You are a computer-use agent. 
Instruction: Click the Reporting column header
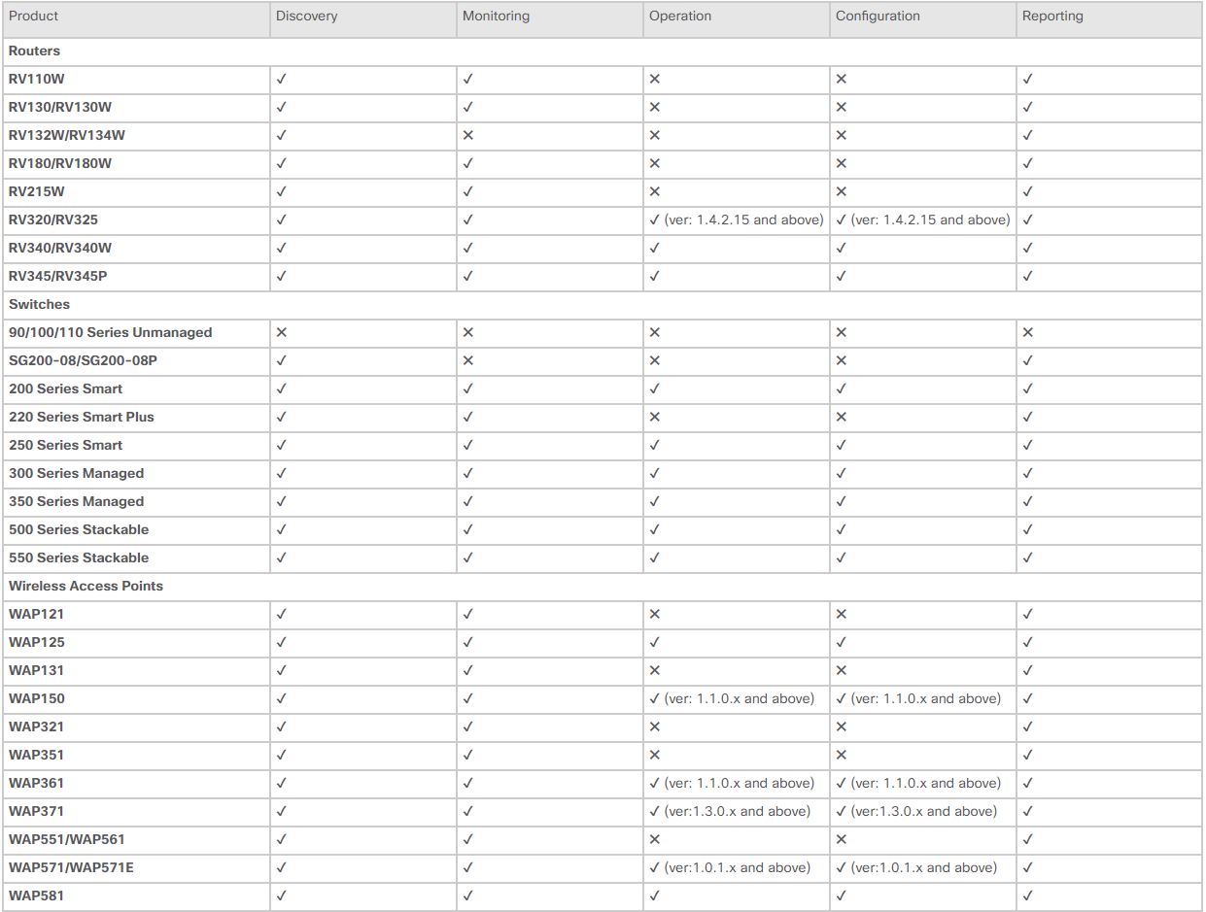point(1052,17)
